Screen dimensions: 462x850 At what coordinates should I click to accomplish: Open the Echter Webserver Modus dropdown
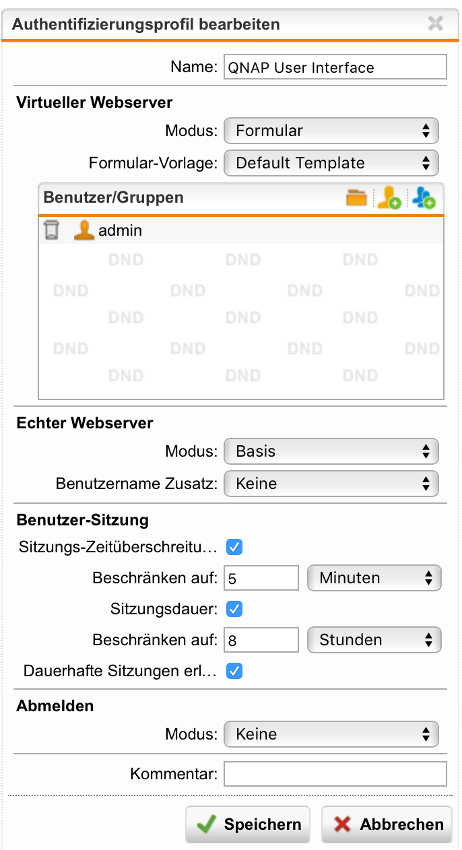[331, 451]
